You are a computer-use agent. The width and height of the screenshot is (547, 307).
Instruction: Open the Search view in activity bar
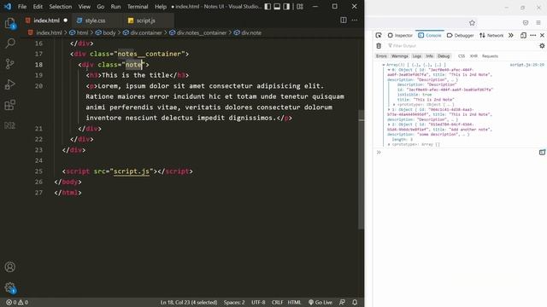[x=10, y=43]
